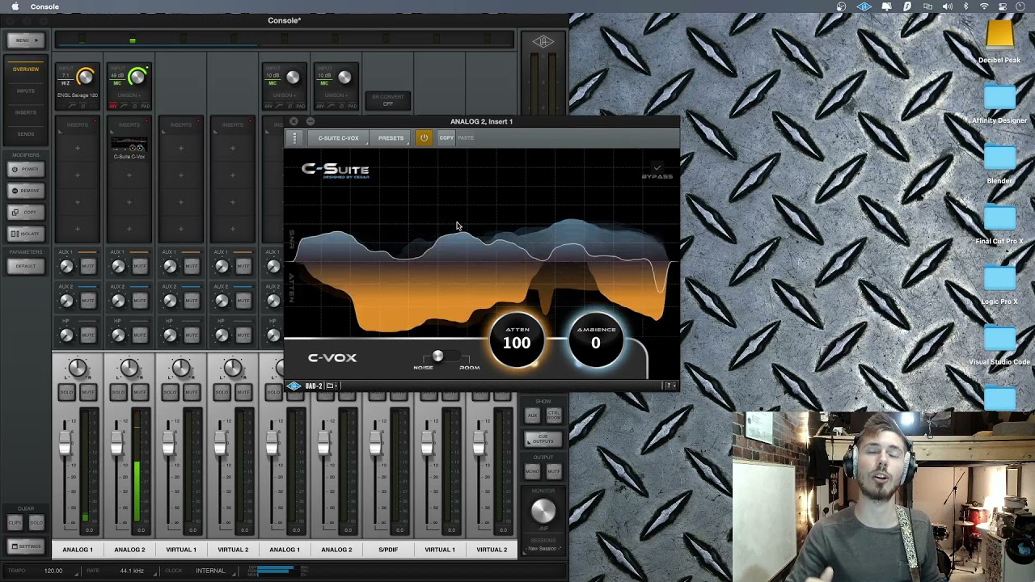Click the AMBIENCE 0 knob

click(x=595, y=339)
